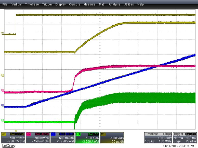Open the Cursors menu

(74, 4)
